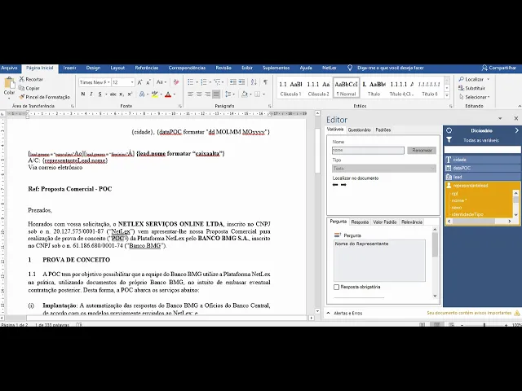Viewport: 522px width, 391px height.
Task: Go to next occurrence with right arrow
Action: click(343, 185)
